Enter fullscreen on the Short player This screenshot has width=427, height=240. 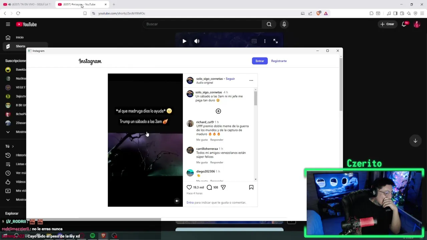276,41
